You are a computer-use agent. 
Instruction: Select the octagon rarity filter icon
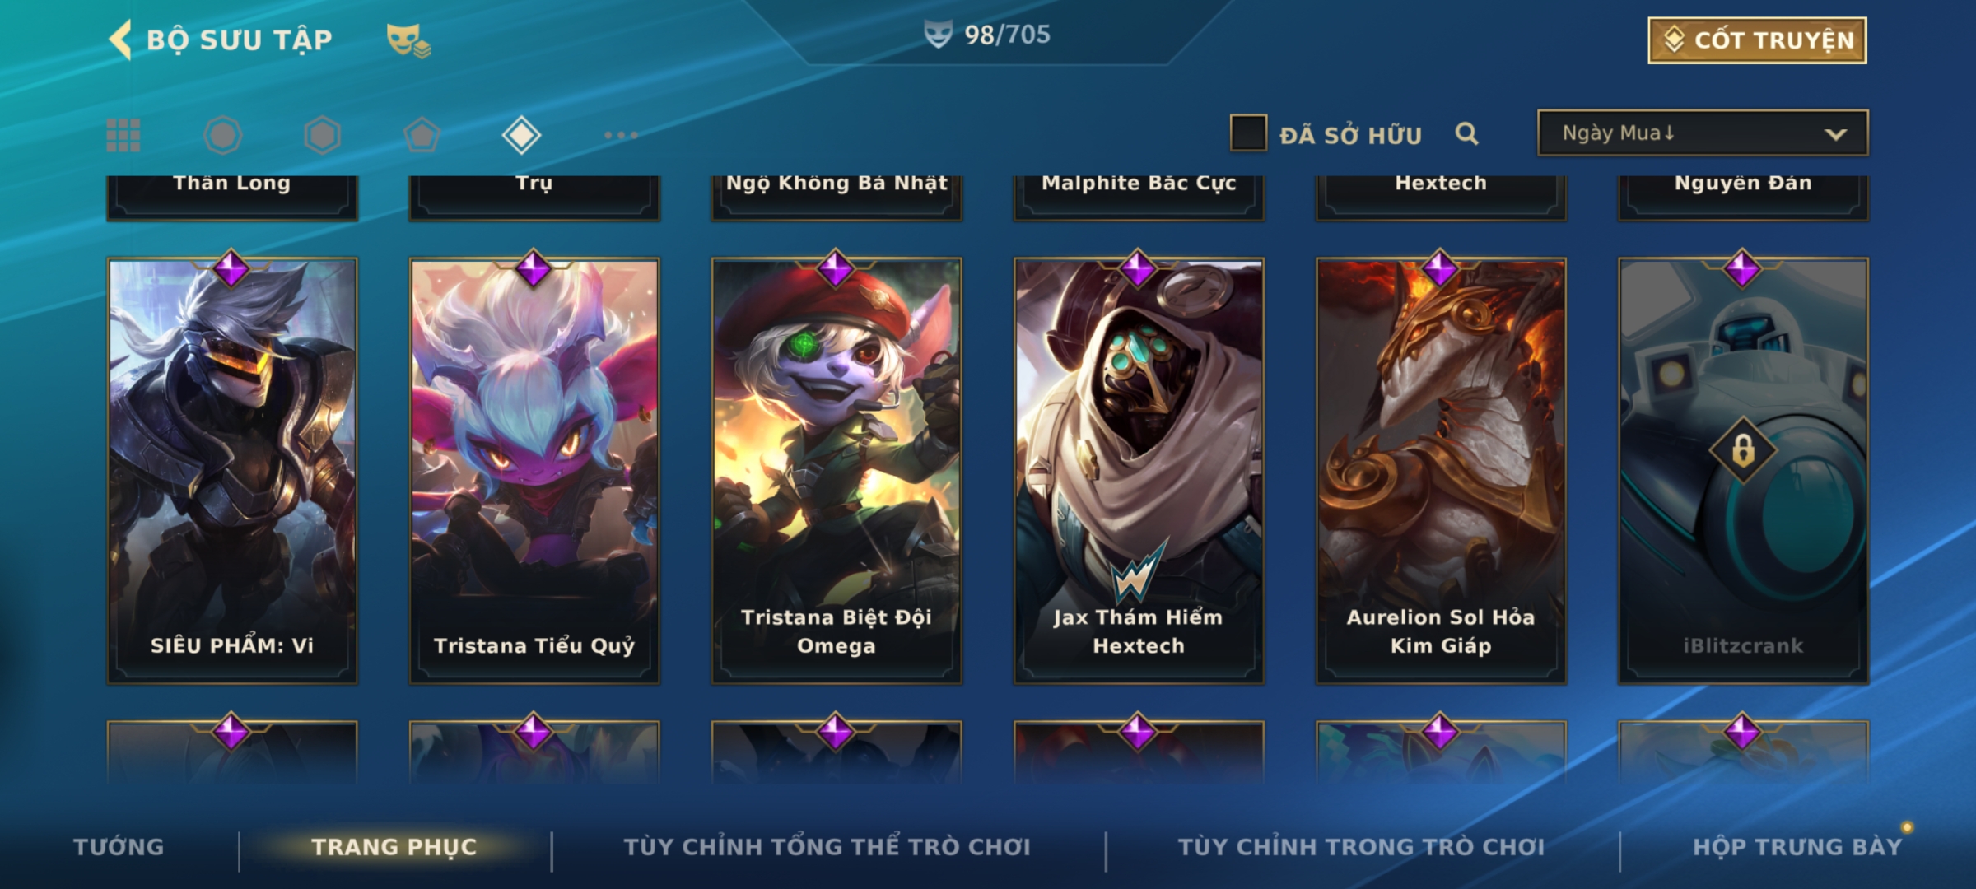(222, 135)
